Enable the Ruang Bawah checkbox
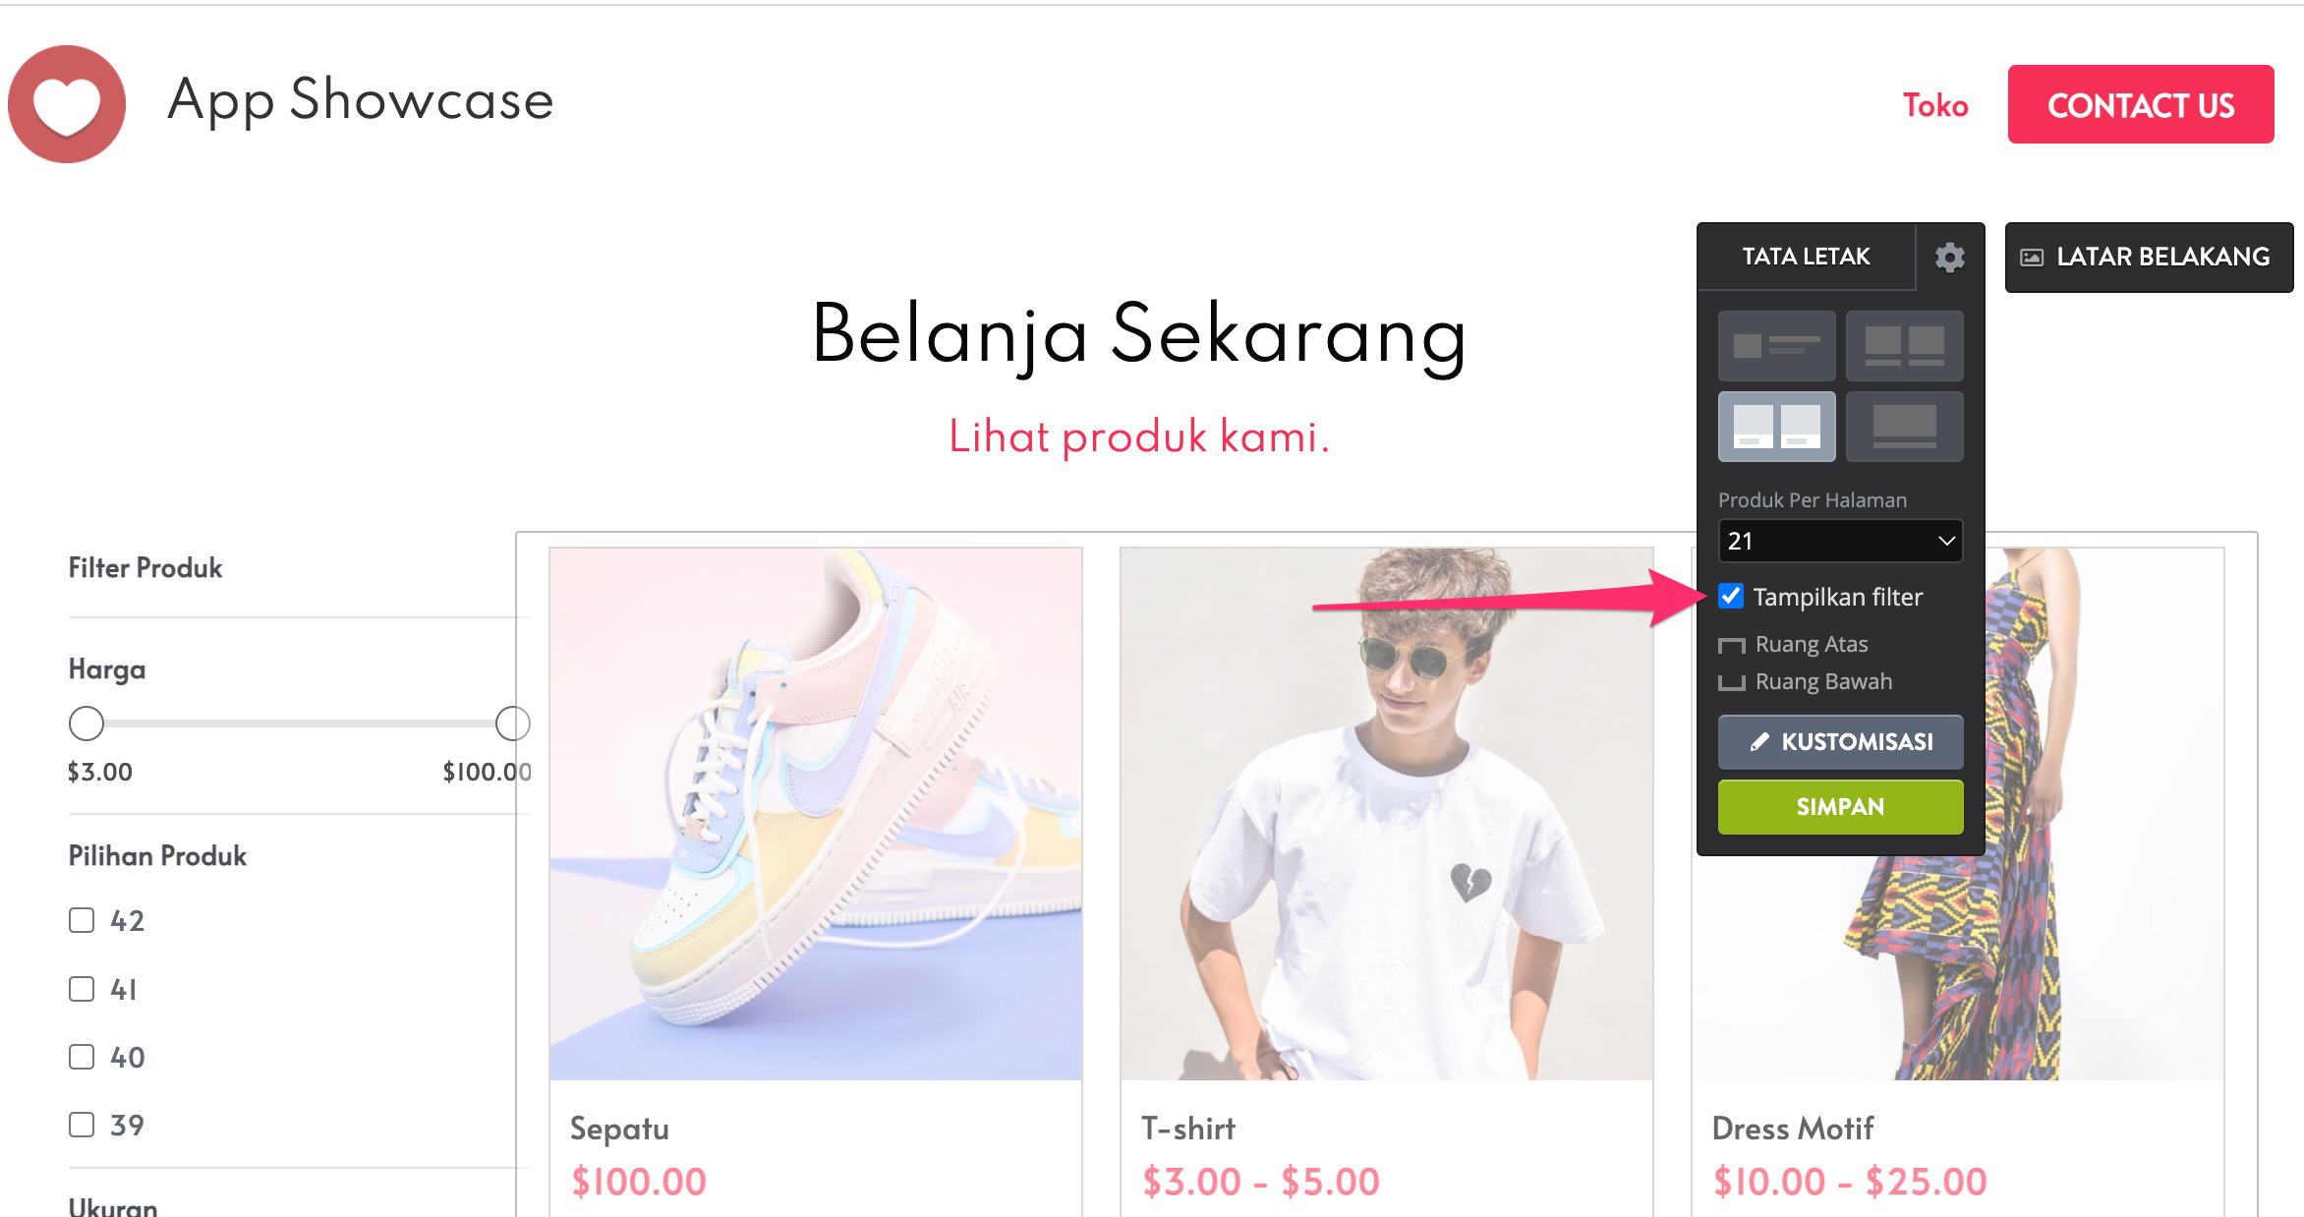 click(x=1730, y=681)
